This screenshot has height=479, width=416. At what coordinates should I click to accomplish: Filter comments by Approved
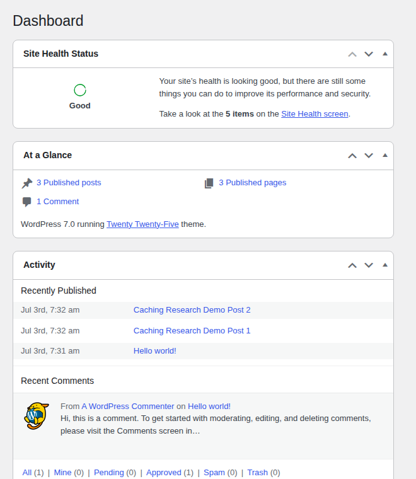click(x=164, y=473)
